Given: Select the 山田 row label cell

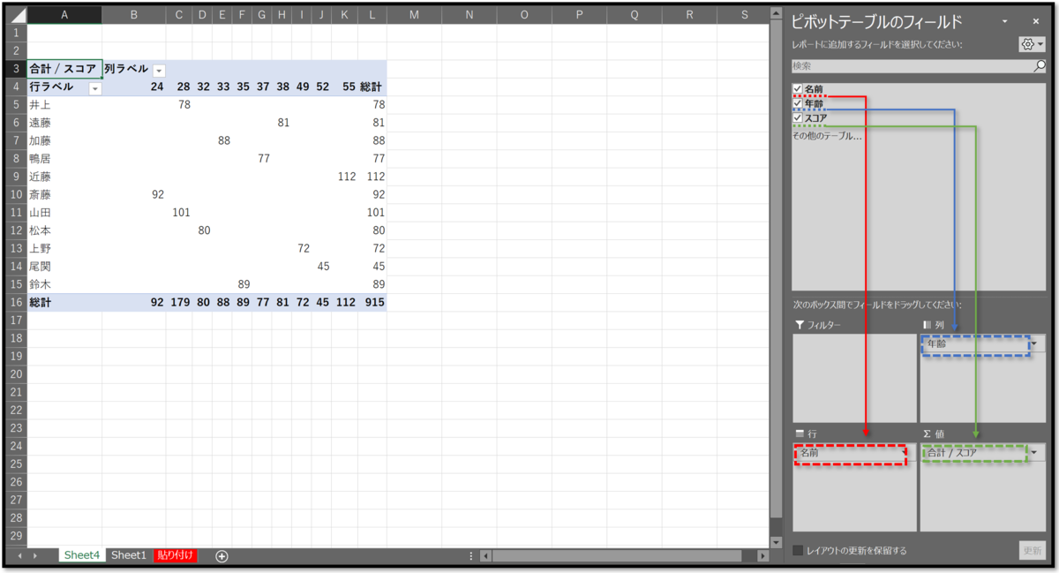Looking at the screenshot, I should pyautogui.click(x=64, y=213).
